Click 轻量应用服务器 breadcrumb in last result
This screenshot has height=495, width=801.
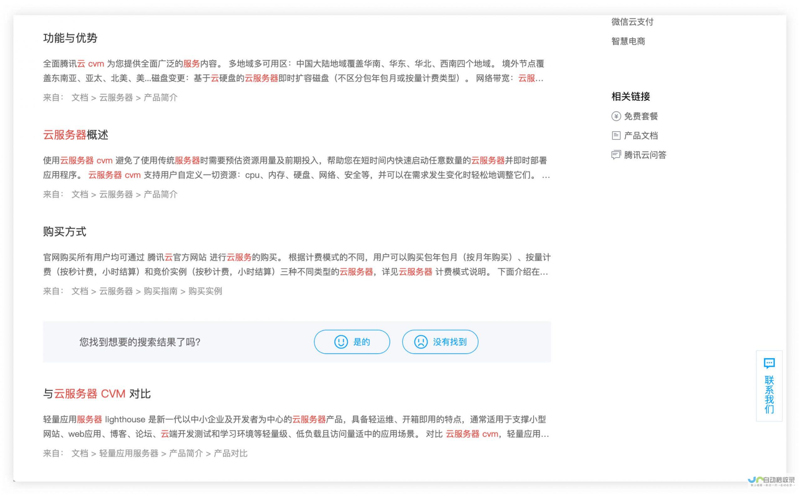(129, 453)
